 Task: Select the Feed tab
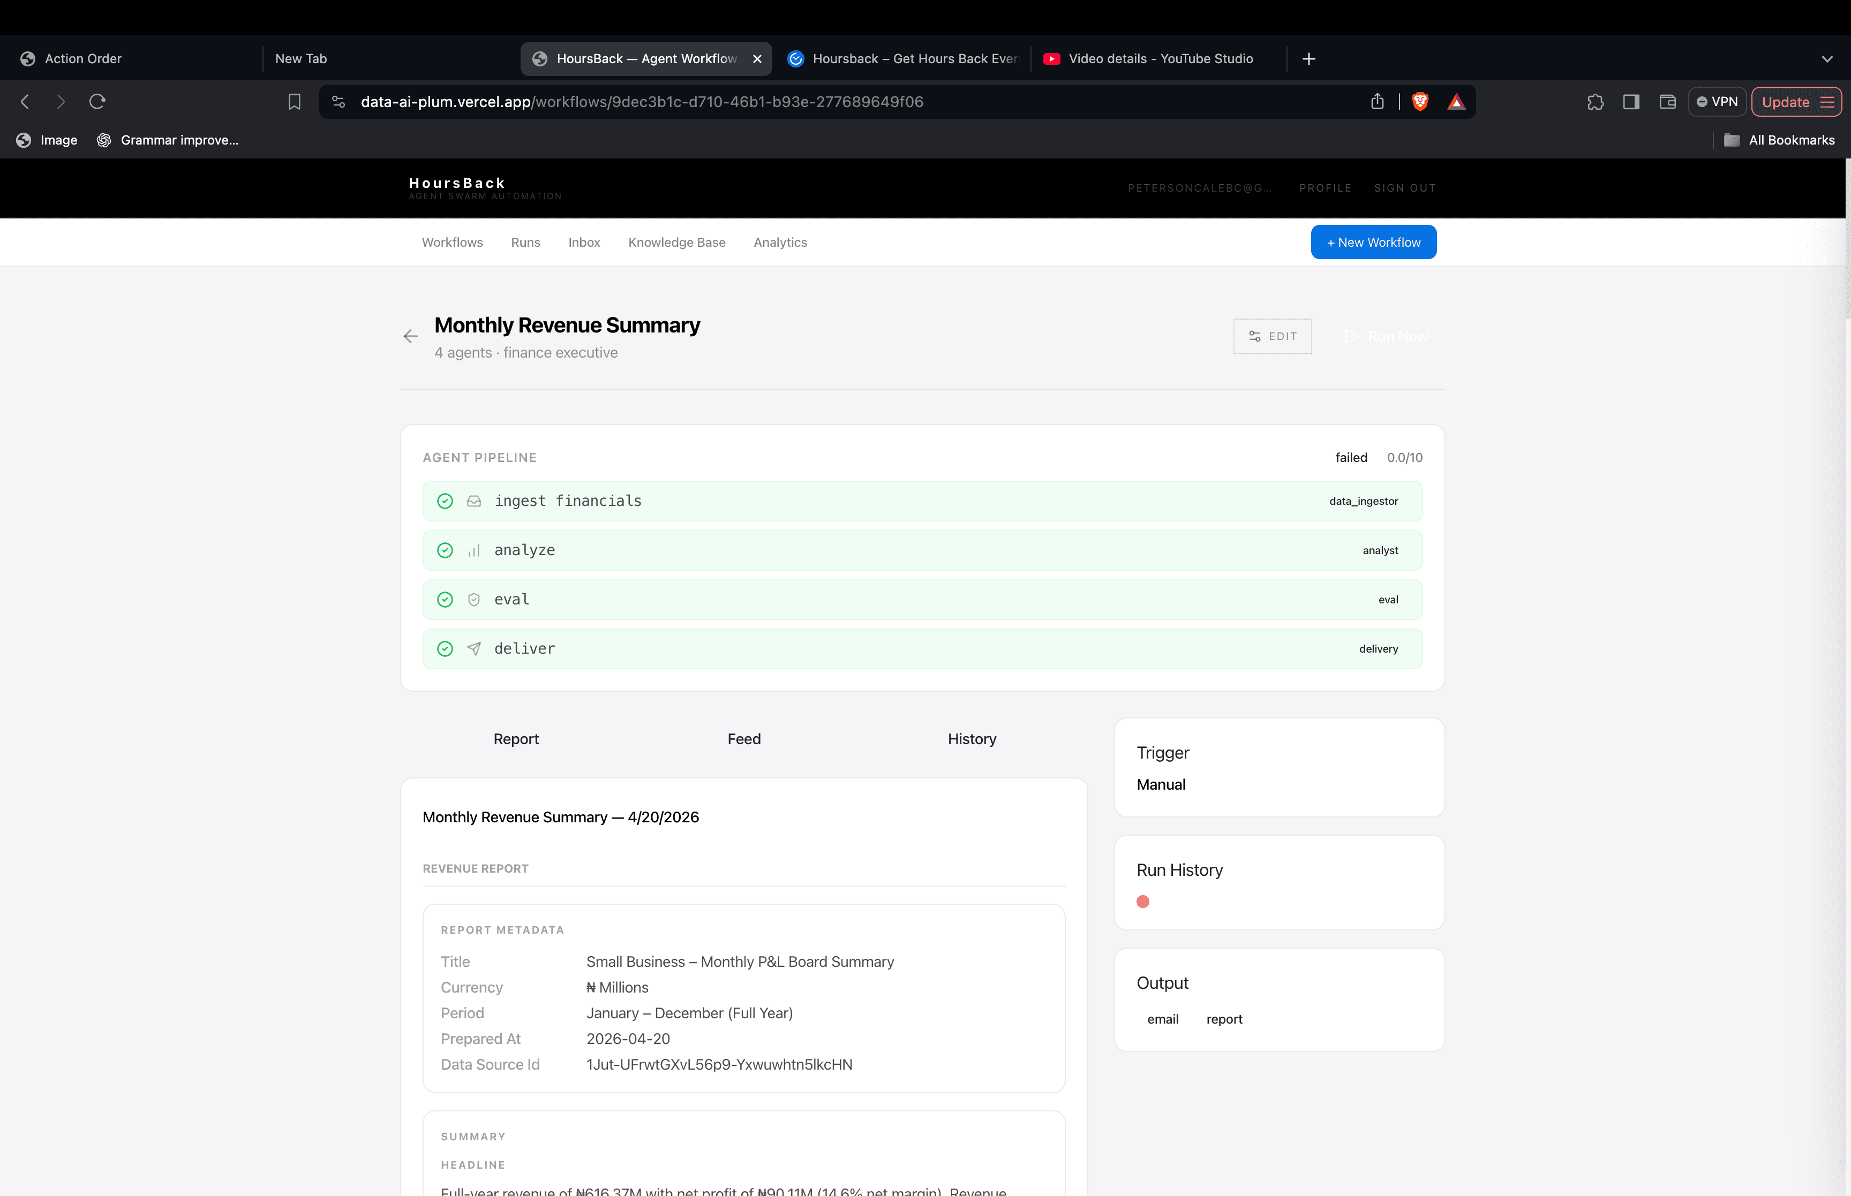[x=744, y=739]
